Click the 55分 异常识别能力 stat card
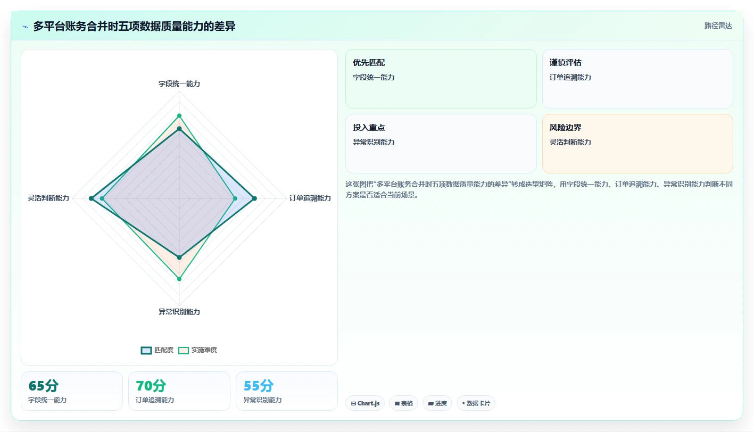 tap(287, 391)
